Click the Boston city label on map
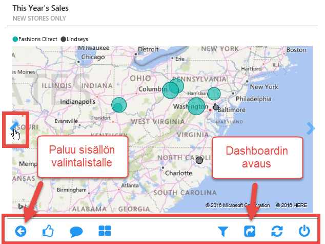This screenshot has height=244, width=325. tap(296, 50)
